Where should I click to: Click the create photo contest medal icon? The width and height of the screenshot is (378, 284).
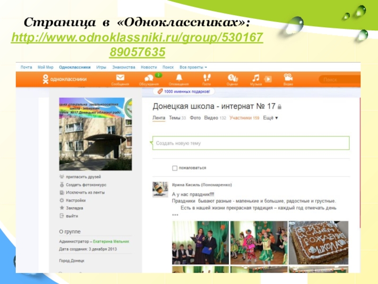62,185
